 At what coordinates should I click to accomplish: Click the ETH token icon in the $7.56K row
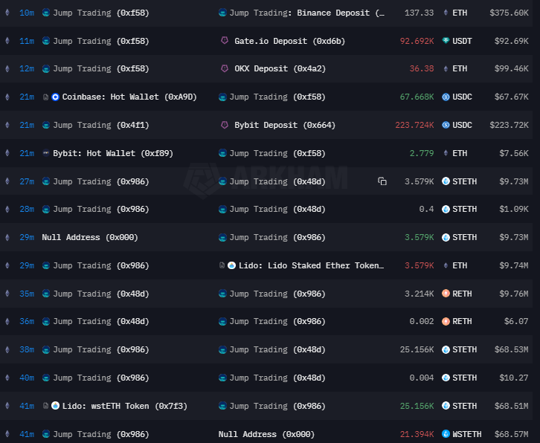(x=446, y=153)
